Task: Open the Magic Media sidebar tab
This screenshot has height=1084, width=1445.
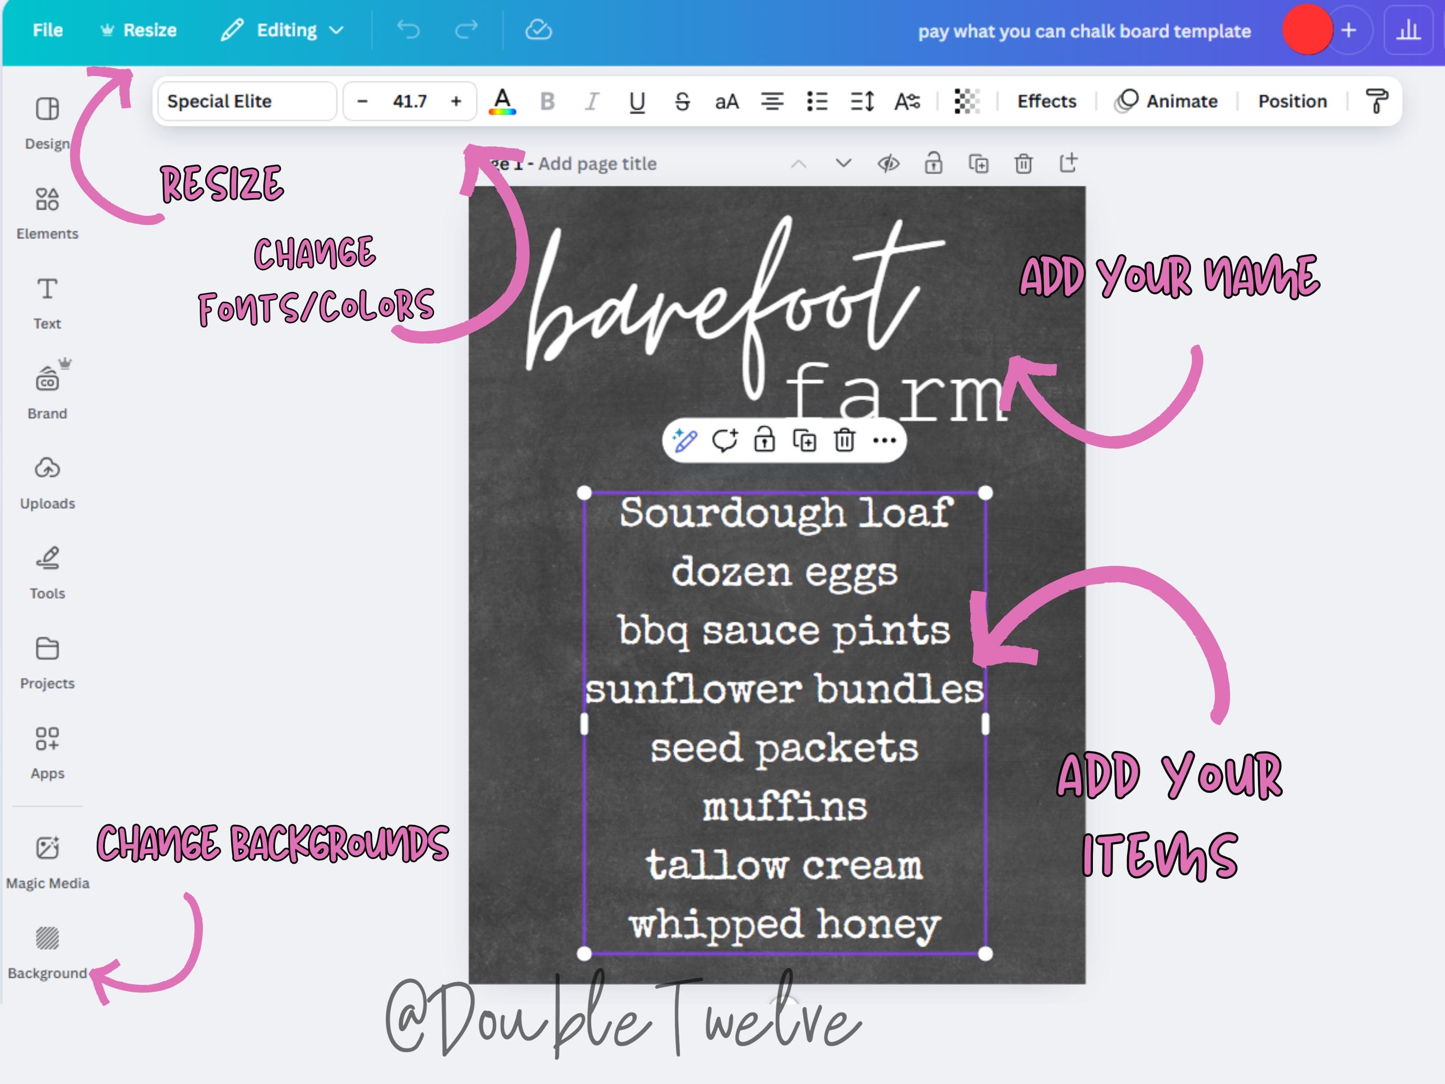Action: [47, 862]
